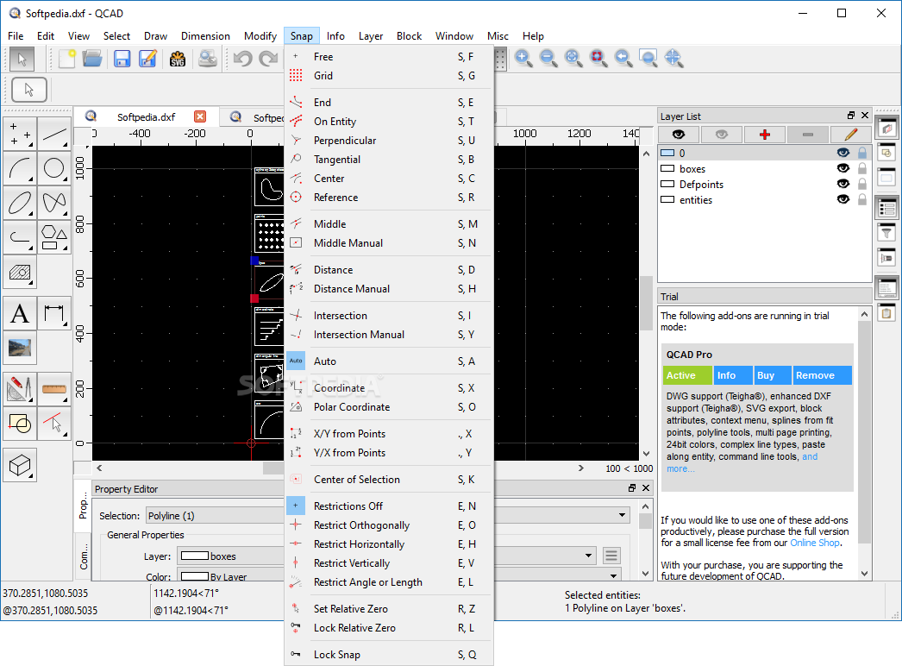This screenshot has width=902, height=666.
Task: Select Restrict Orthogonally in Snap menu
Action: [389, 525]
